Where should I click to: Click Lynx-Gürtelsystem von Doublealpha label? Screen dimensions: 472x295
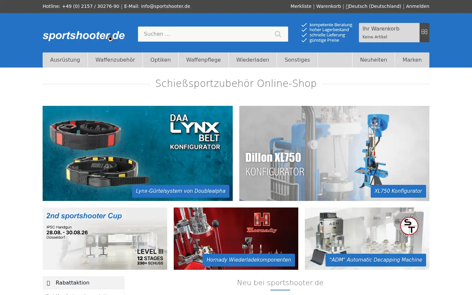(181, 191)
